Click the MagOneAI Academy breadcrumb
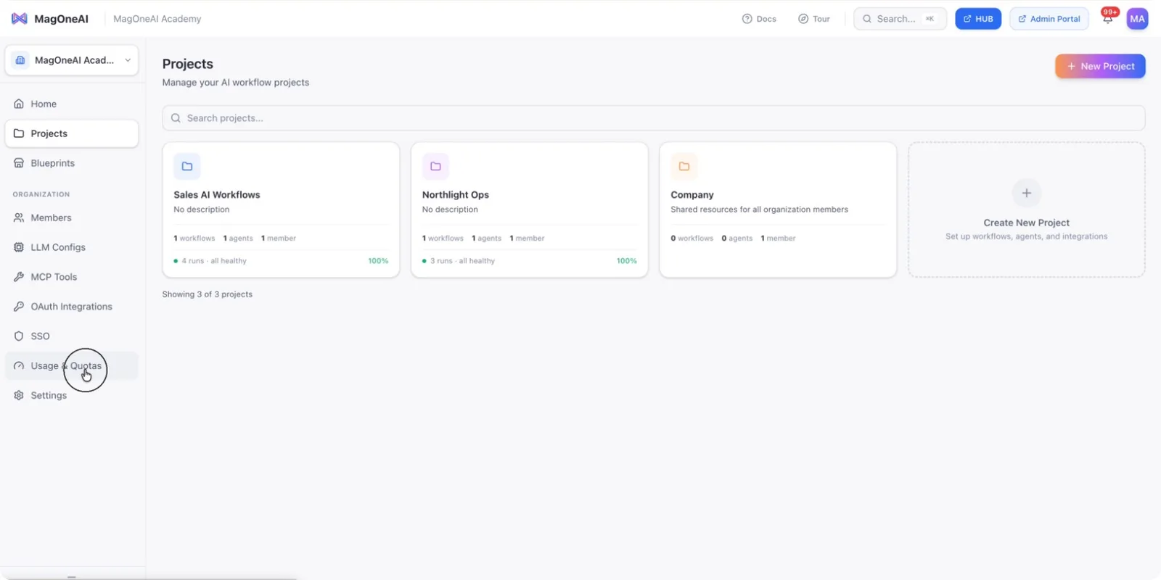The image size is (1161, 580). click(x=157, y=19)
